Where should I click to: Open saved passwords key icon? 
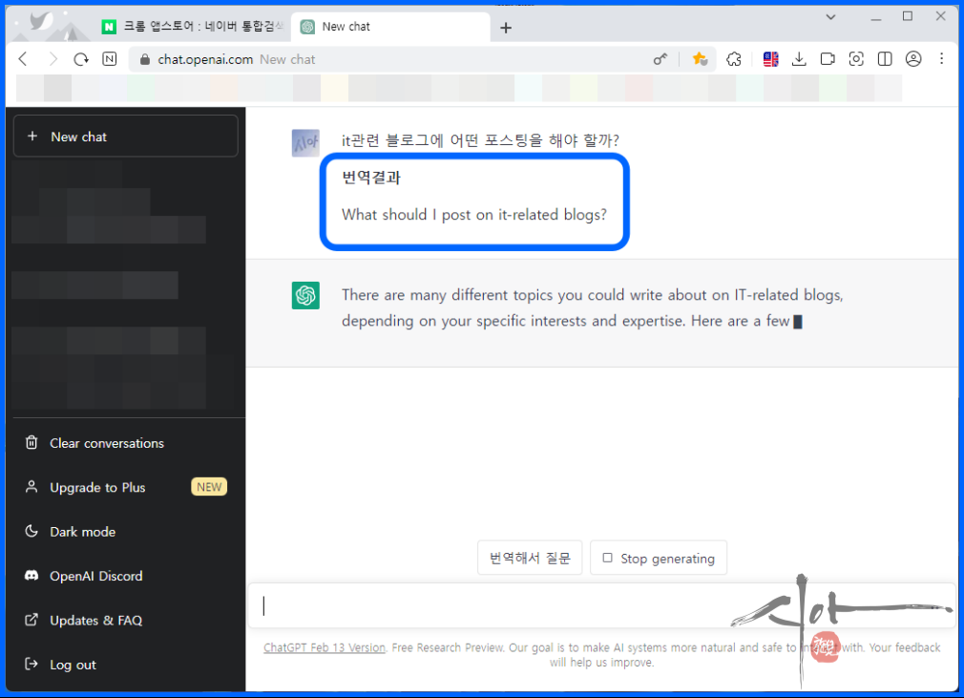(x=660, y=59)
